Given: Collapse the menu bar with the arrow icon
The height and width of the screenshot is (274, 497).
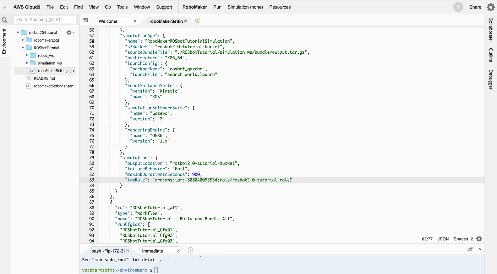Looking at the screenshot, I should pos(5,6).
